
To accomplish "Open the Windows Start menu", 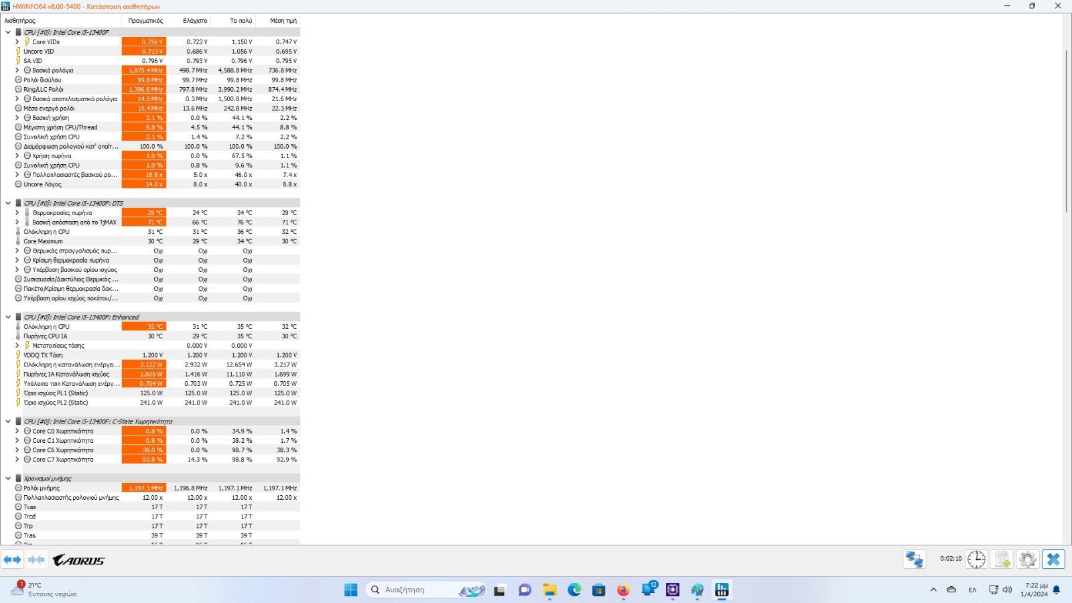I will tap(351, 590).
